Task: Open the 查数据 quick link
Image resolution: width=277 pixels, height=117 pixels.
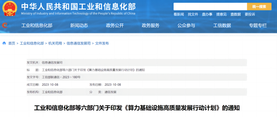Action: [x=236, y=15]
